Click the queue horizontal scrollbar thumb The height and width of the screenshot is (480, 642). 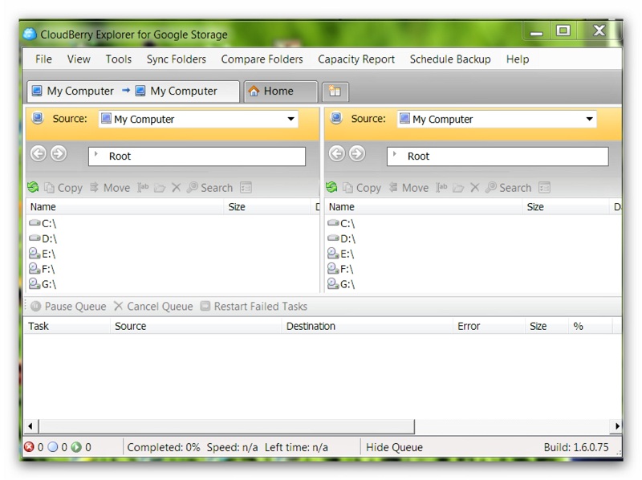(226, 426)
